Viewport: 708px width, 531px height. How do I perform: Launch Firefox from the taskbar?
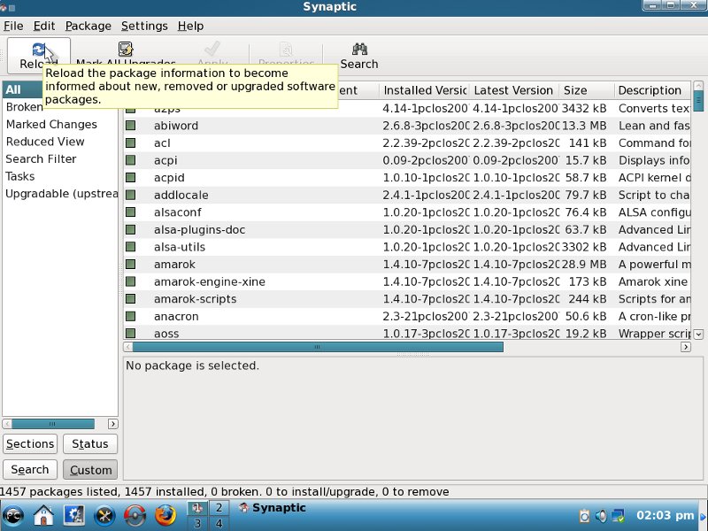pos(165,514)
